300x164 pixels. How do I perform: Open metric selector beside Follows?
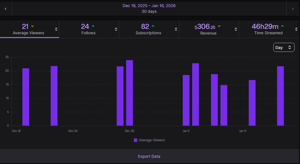click(116, 29)
